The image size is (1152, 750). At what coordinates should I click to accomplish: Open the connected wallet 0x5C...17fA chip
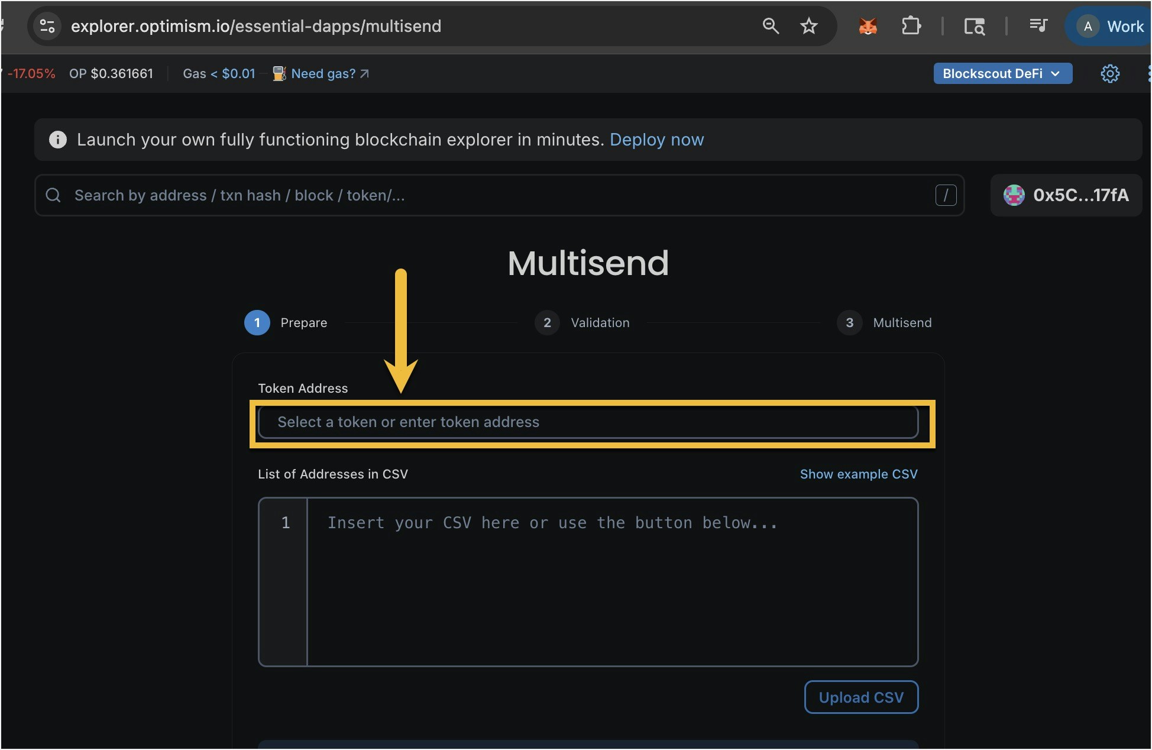click(x=1066, y=195)
